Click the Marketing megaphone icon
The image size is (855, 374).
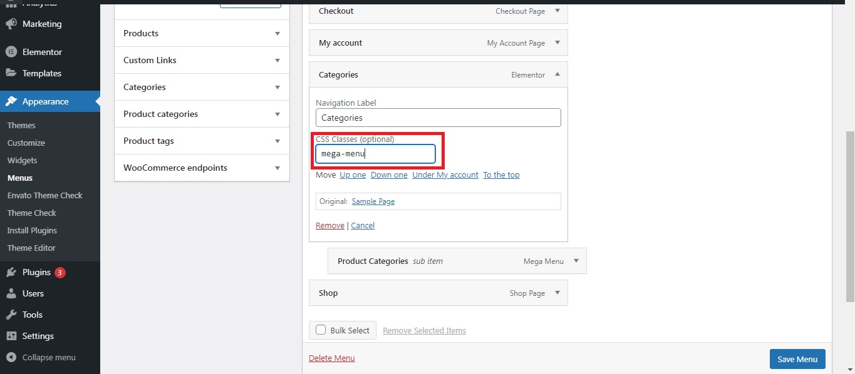[11, 24]
